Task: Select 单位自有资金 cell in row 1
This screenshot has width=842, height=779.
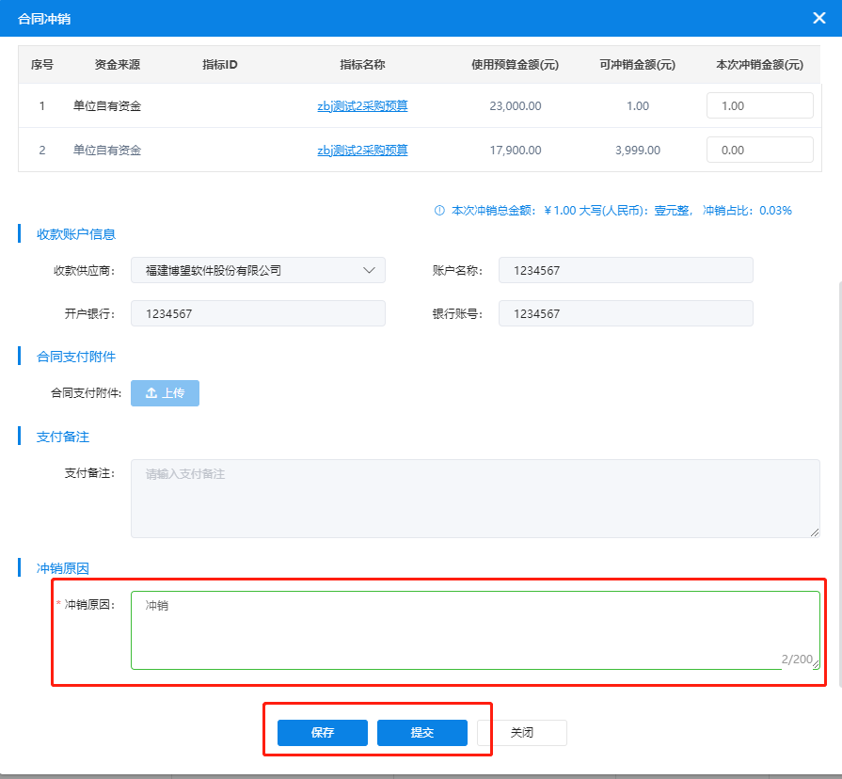Action: pos(107,105)
